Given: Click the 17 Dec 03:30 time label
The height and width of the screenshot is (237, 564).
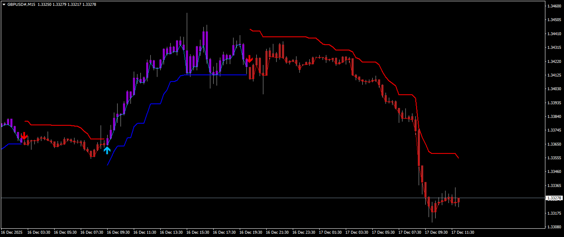Looking at the screenshot, I should tap(357, 232).
